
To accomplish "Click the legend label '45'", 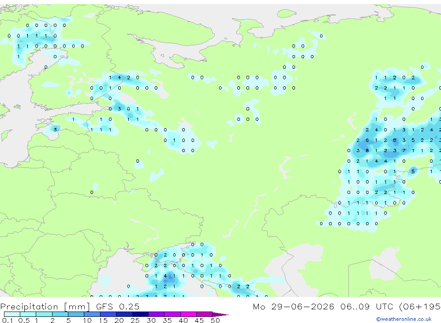I will point(199,320).
